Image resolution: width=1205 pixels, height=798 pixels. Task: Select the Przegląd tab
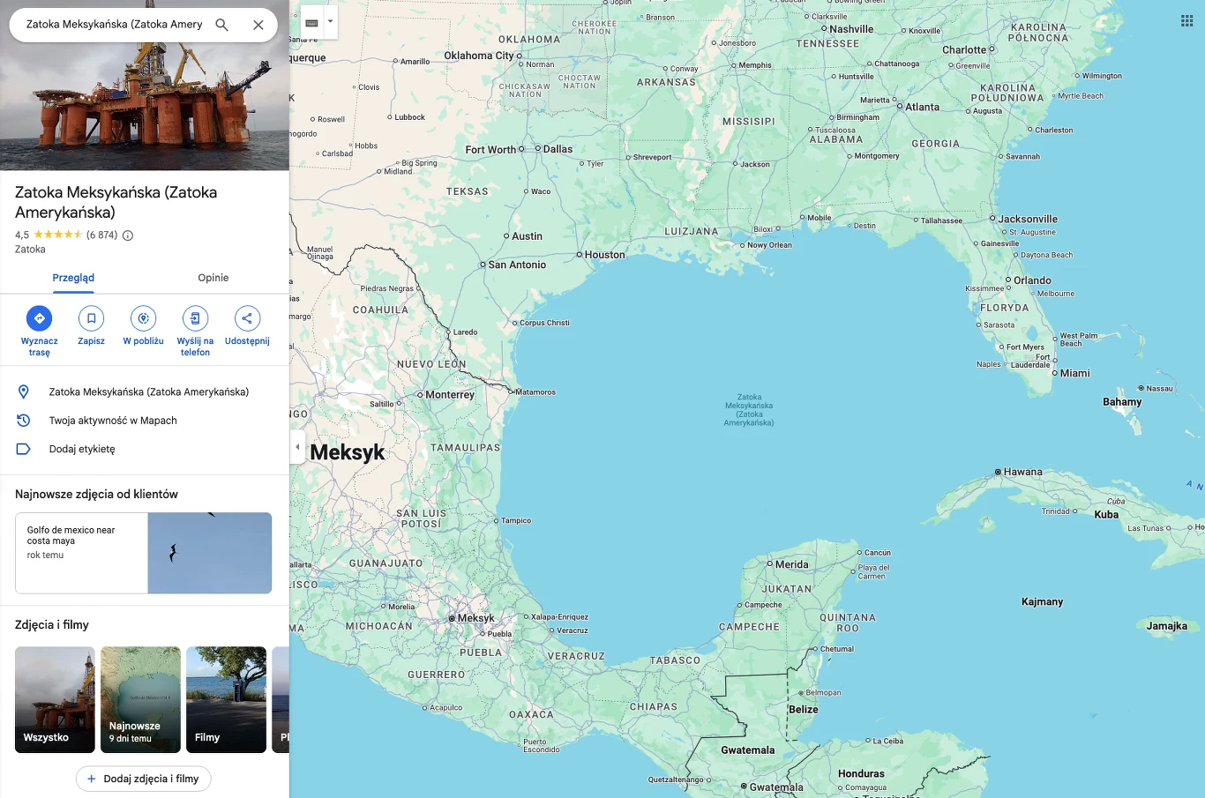(x=73, y=278)
